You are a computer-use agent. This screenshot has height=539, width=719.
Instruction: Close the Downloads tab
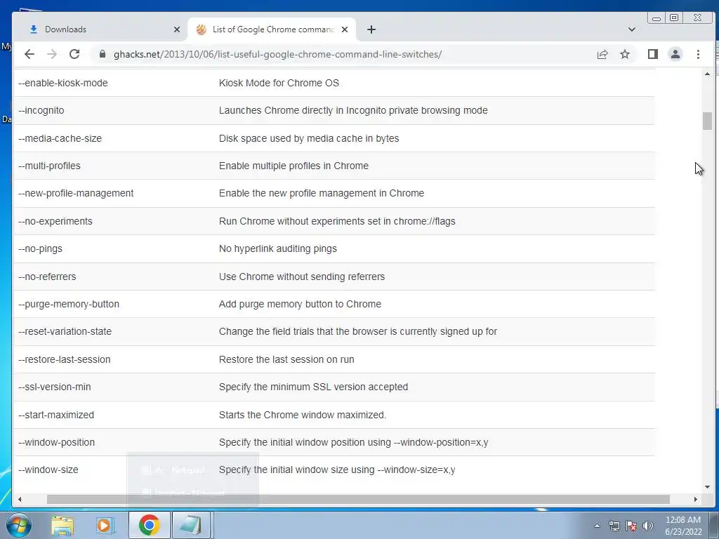(176, 29)
